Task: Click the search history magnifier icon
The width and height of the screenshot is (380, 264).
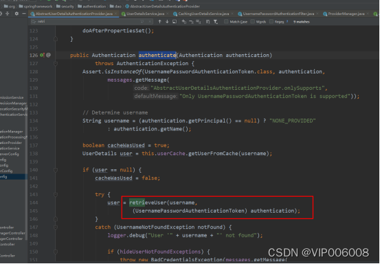Action: click(x=33, y=21)
